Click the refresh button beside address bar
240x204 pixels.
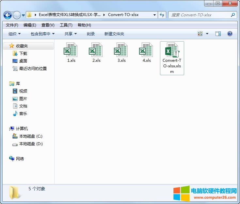point(162,15)
